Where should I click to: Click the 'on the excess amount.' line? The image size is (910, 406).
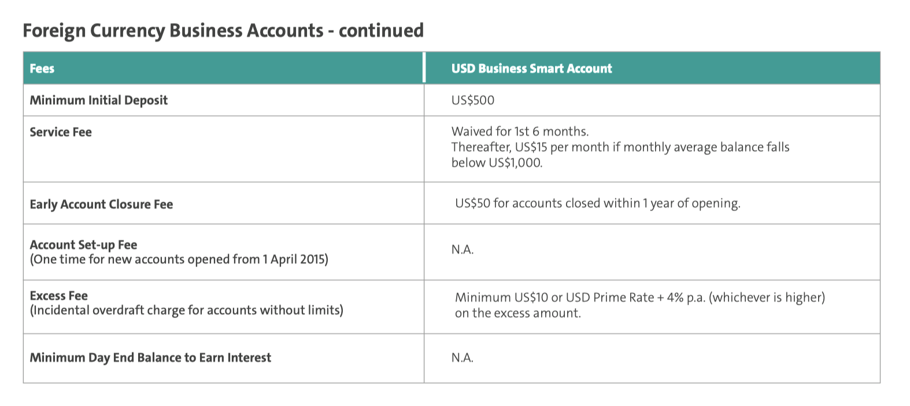coord(518,313)
